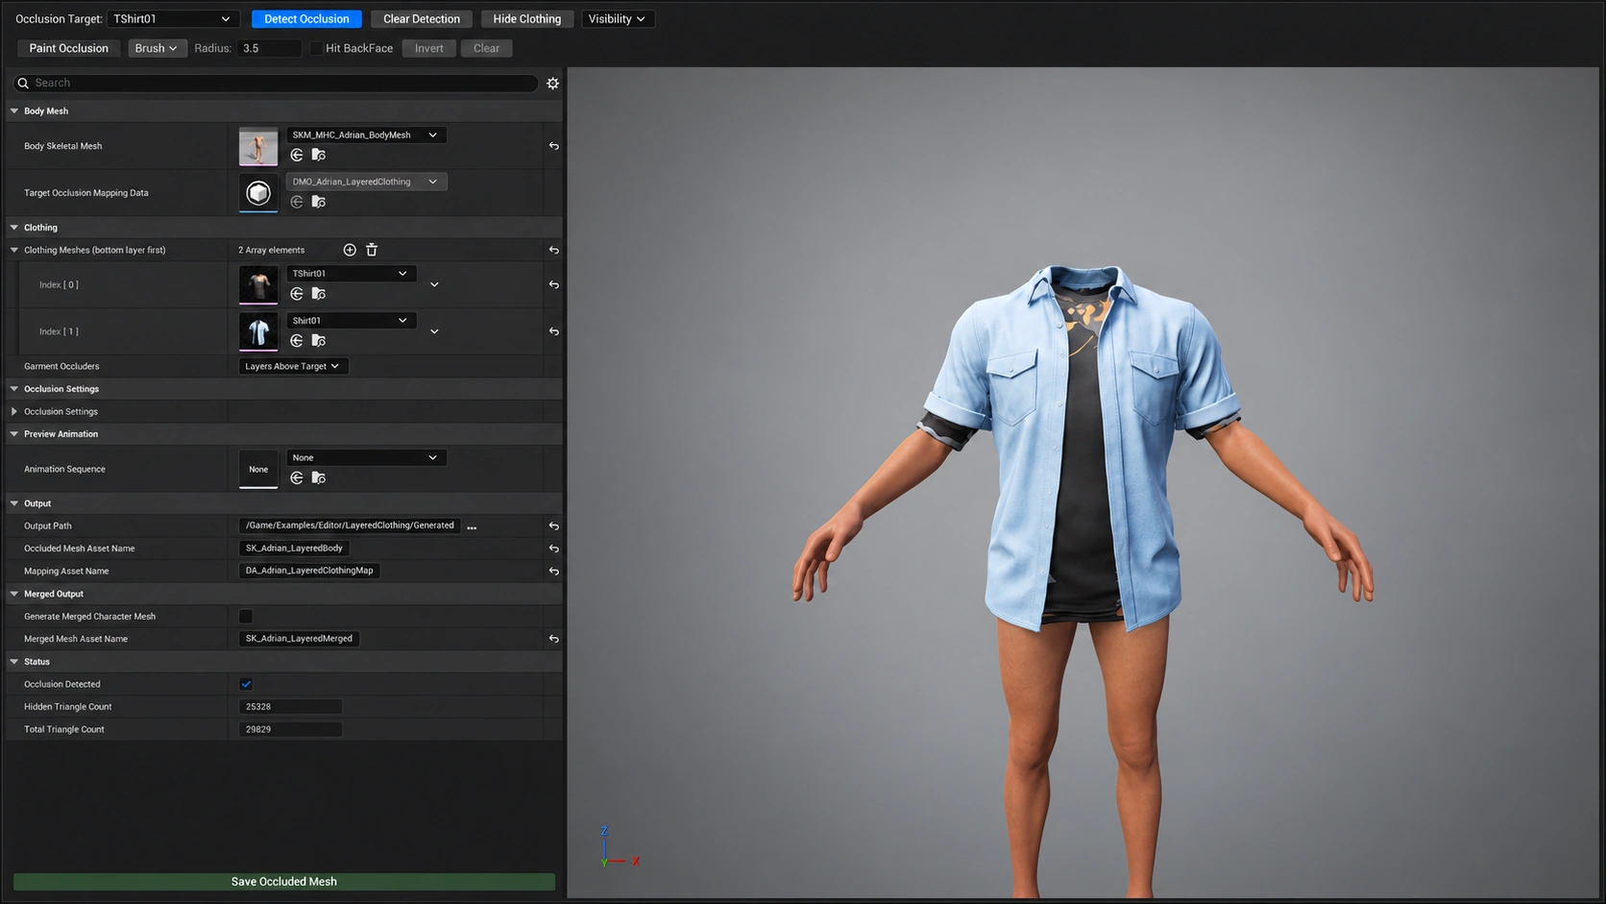Open the search settings gear icon
The image size is (1606, 904).
pos(552,84)
